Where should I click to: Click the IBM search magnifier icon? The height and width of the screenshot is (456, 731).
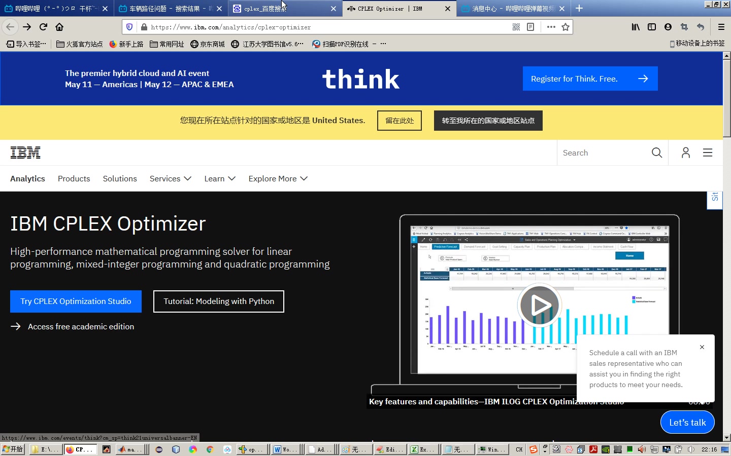(657, 153)
